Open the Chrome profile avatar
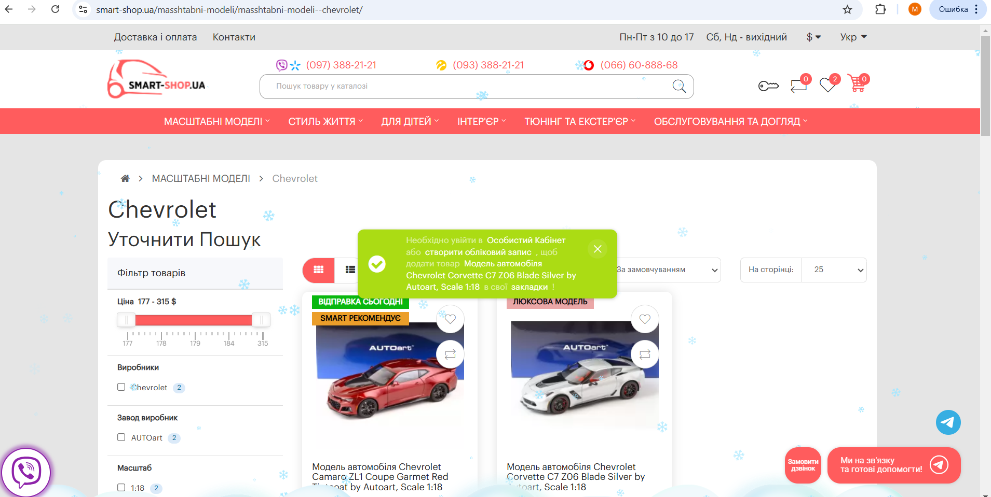The height and width of the screenshot is (497, 991). [915, 9]
